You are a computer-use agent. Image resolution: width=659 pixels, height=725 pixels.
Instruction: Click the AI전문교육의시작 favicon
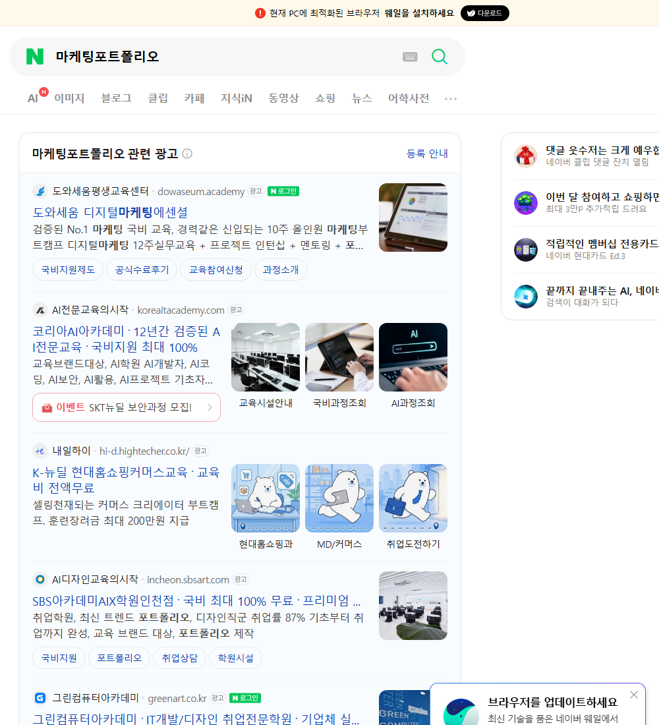click(x=40, y=310)
